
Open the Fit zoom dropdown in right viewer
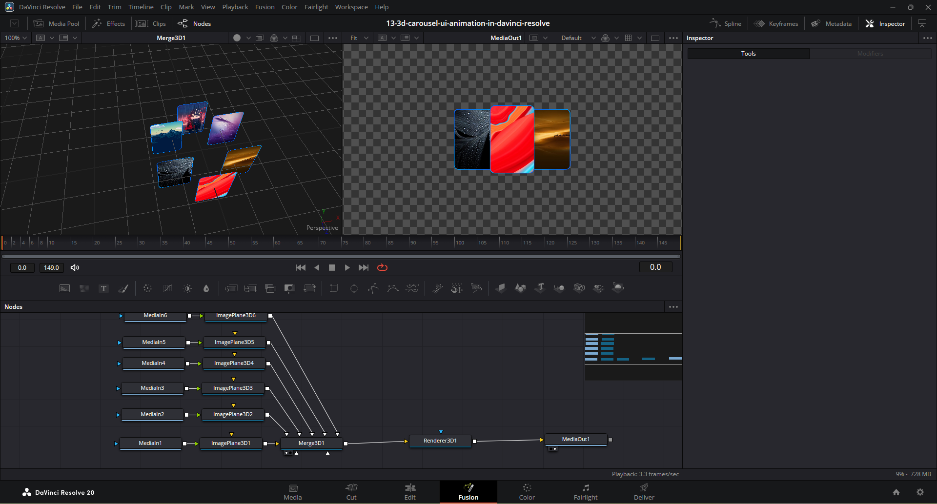359,38
